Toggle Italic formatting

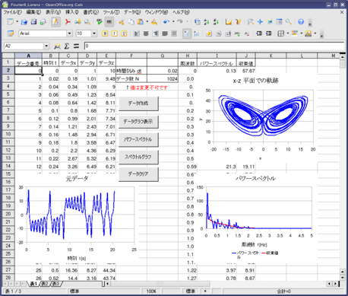(x=115, y=33)
